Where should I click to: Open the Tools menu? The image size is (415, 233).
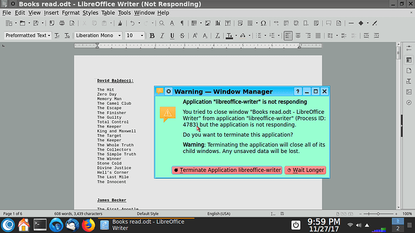(124, 13)
